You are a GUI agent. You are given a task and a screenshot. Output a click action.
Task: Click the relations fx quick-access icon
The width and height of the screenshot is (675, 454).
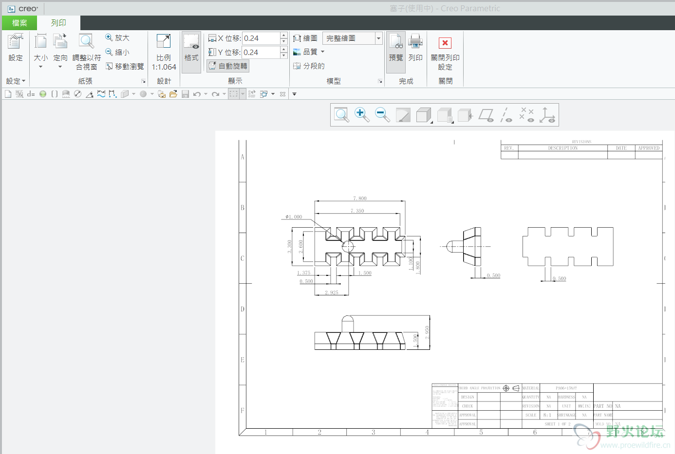coord(19,94)
